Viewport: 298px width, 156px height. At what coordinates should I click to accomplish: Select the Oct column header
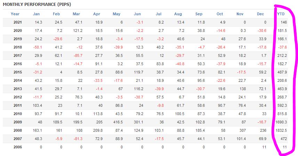220,14
